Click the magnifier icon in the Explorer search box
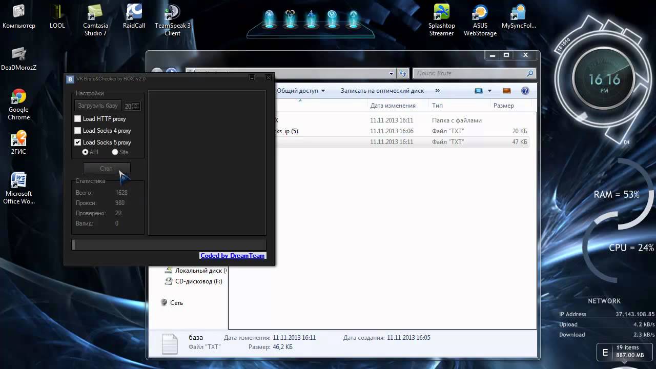 530,73
